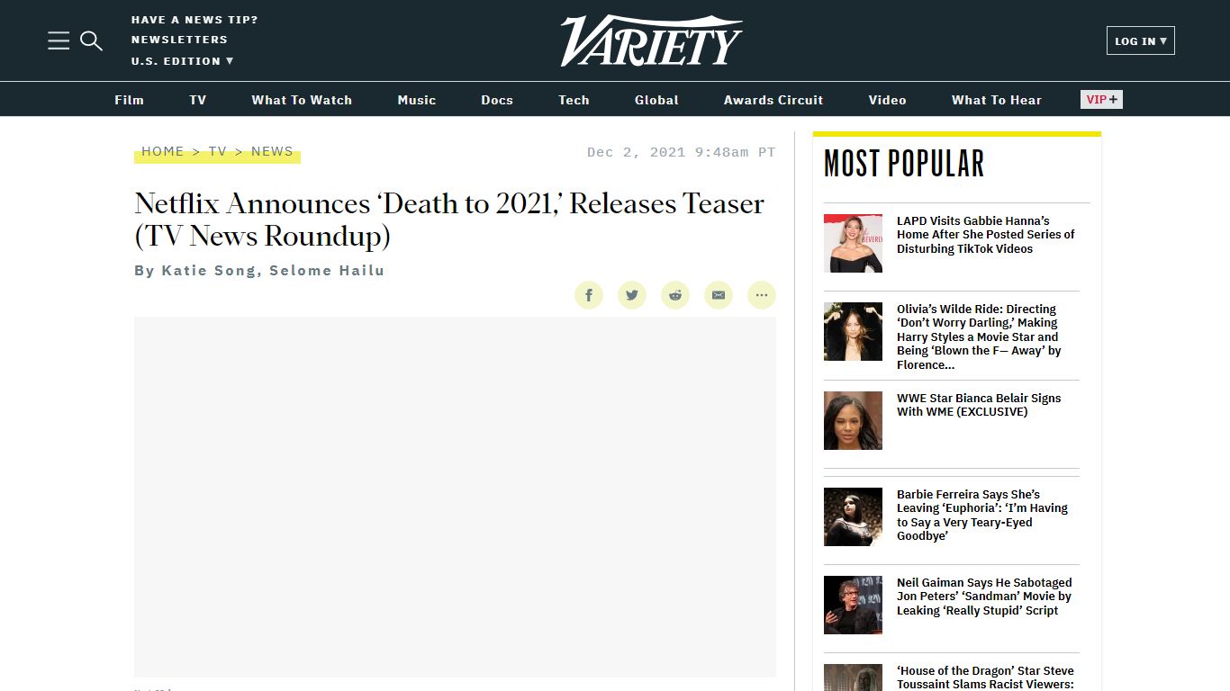The height and width of the screenshot is (691, 1230).
Task: Open author Katie Song's page
Action: [208, 270]
